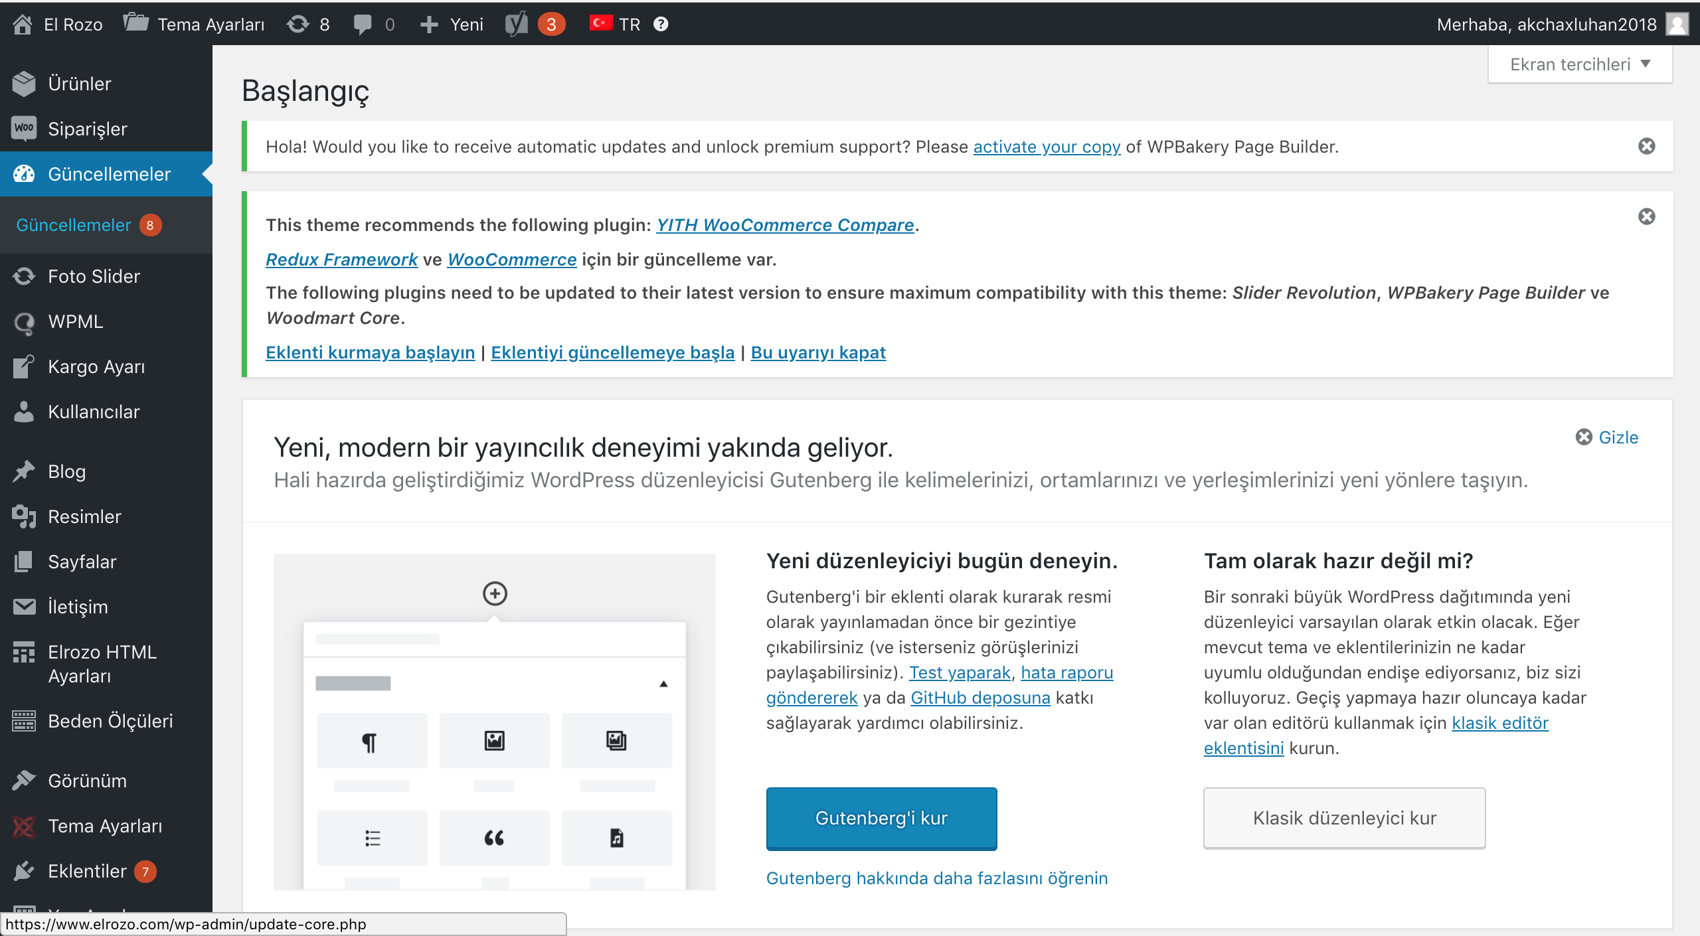Click the comments bubble icon
Image resolution: width=1700 pixels, height=936 pixels.
pos(363,25)
